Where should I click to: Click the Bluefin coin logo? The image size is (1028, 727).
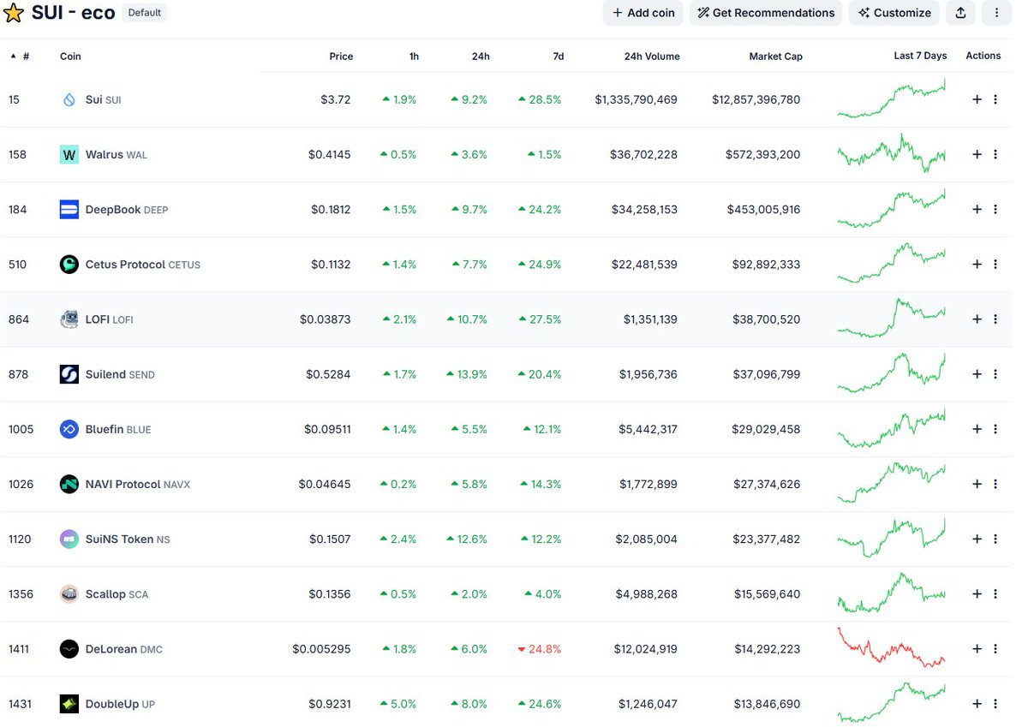pyautogui.click(x=69, y=429)
